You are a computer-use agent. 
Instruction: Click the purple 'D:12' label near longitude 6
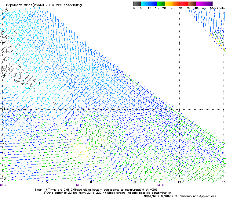[x=79, y=185]
